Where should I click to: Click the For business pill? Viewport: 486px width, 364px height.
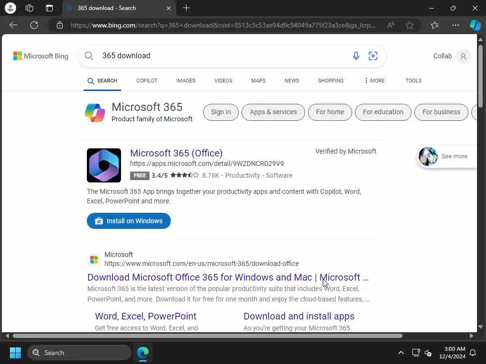(441, 112)
